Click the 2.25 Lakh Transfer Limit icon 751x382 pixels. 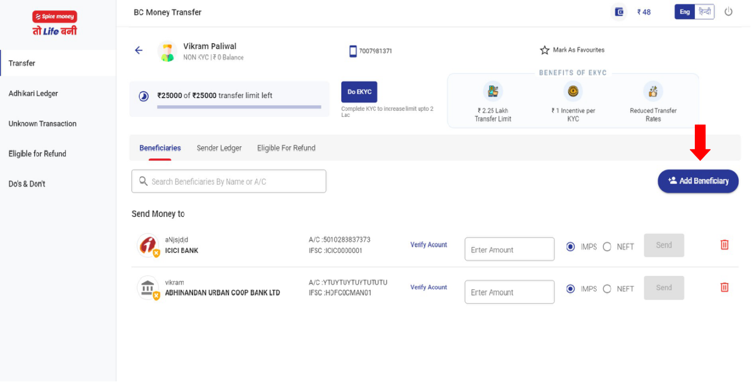click(x=493, y=91)
